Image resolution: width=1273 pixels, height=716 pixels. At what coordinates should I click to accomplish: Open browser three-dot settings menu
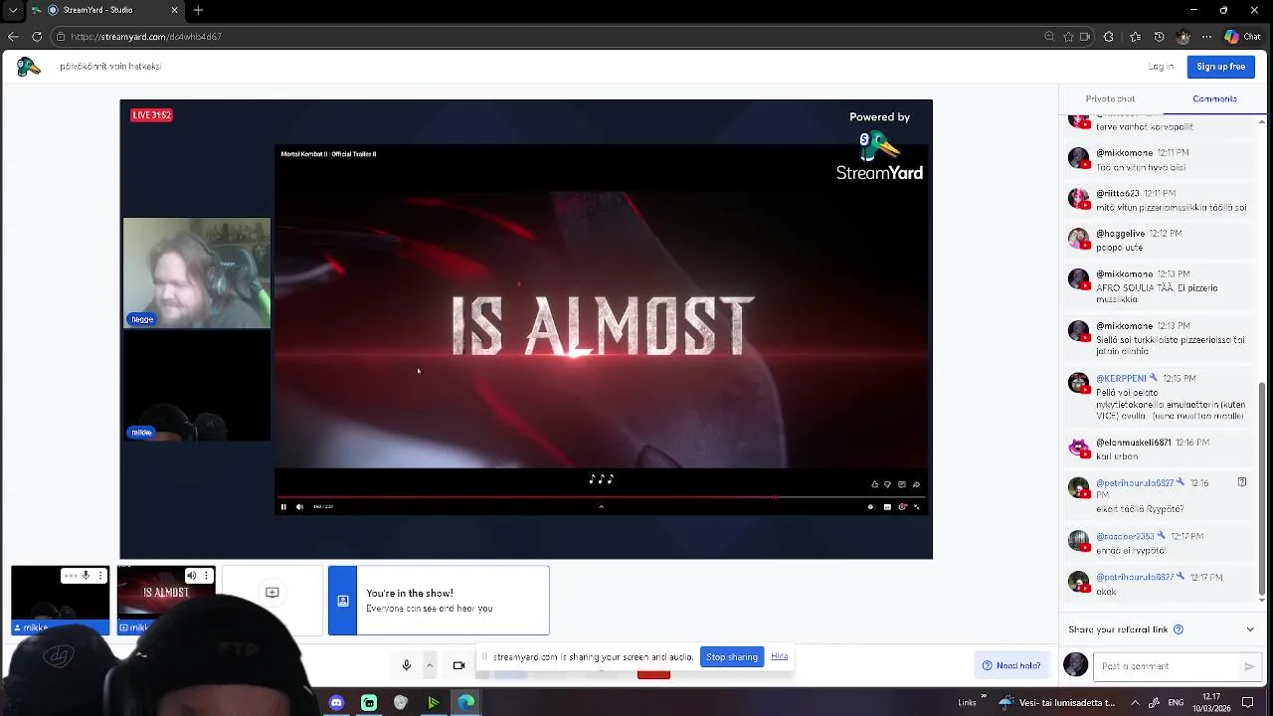(x=1206, y=37)
